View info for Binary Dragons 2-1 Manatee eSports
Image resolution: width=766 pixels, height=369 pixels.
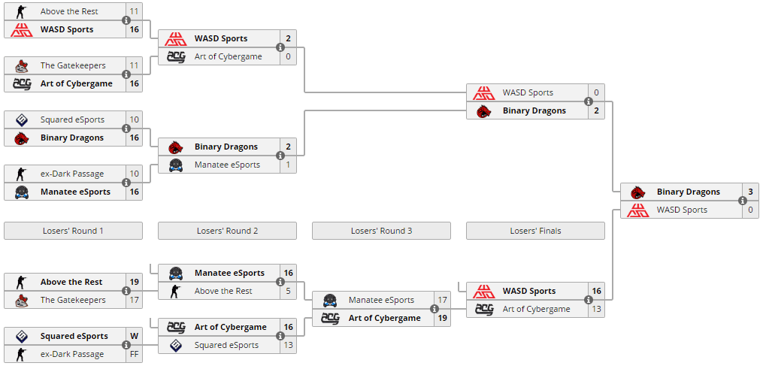280,156
